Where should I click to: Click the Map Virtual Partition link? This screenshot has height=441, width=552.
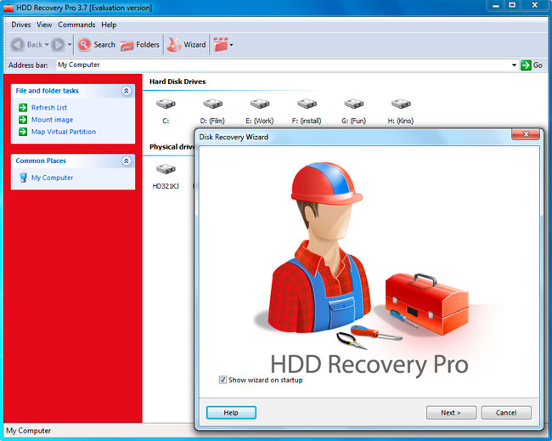pyautogui.click(x=63, y=132)
